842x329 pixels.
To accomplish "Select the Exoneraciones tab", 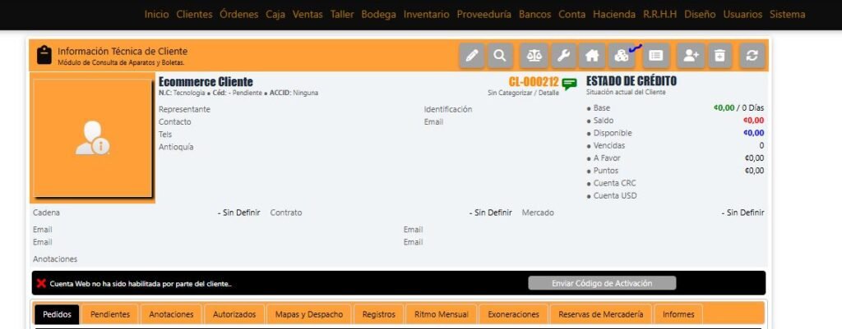I will [513, 314].
